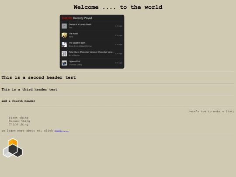Click the "Second thing" list item
Viewport: 236px width, 177px height.
tap(19, 121)
